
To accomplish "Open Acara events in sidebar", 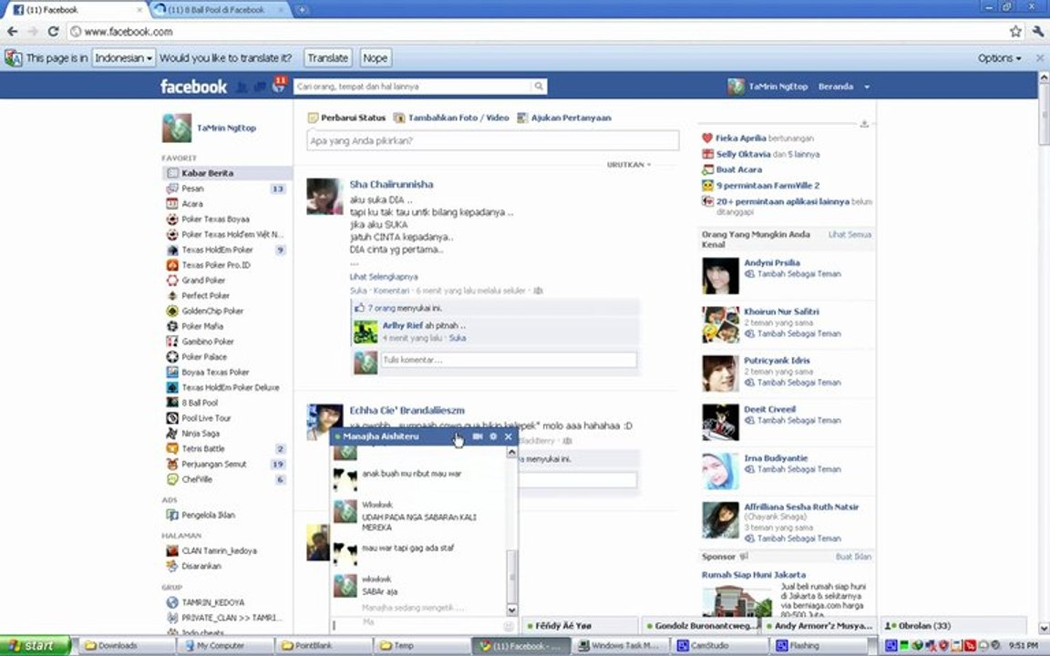I will tap(191, 203).
